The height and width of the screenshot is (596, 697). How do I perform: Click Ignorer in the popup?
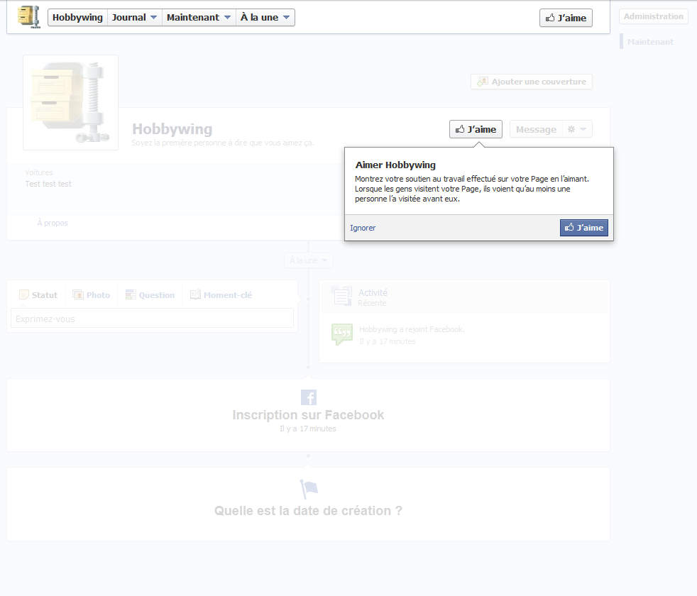click(363, 228)
